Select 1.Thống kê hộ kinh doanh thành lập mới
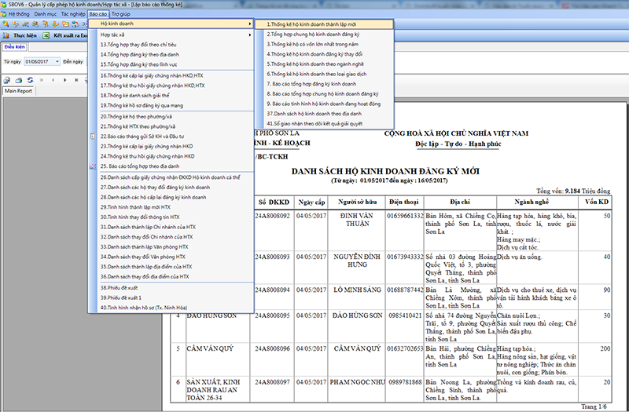Viewport: 629px width, 412px height. coord(324,24)
